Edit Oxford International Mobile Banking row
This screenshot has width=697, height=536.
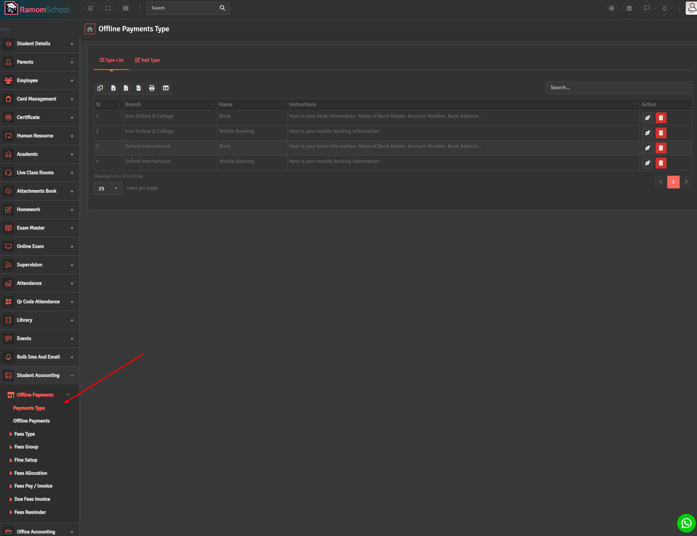pyautogui.click(x=647, y=163)
